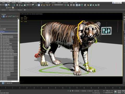Open Schematic View

click(82, 5)
